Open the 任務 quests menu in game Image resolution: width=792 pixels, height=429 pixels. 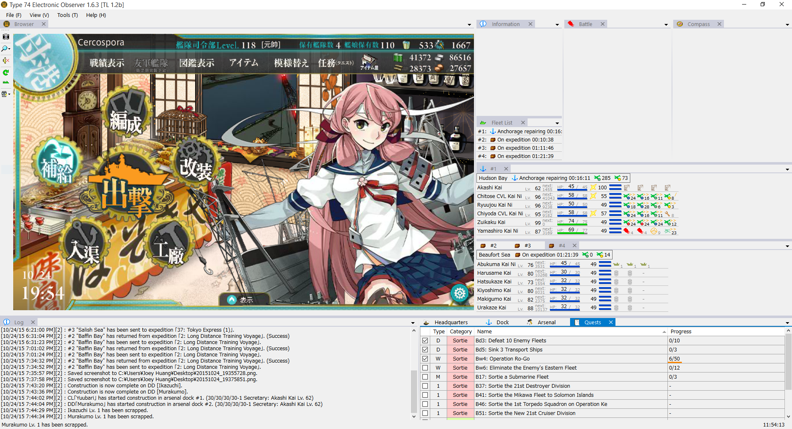[x=335, y=63]
